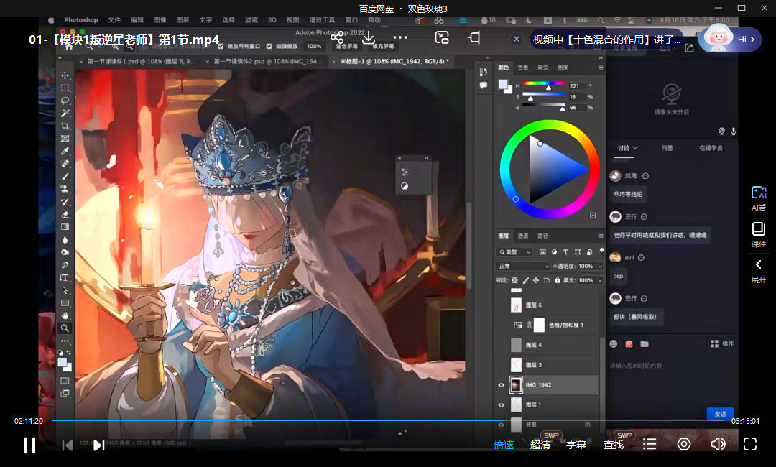Toggle visibility of 图层 1 layer
The image size is (776, 467).
point(501,404)
